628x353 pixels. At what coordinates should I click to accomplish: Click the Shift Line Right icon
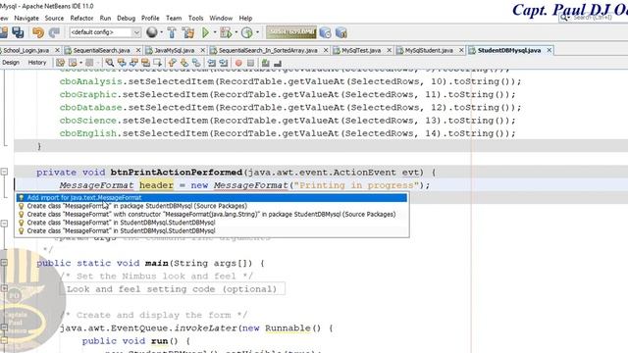click(x=224, y=63)
